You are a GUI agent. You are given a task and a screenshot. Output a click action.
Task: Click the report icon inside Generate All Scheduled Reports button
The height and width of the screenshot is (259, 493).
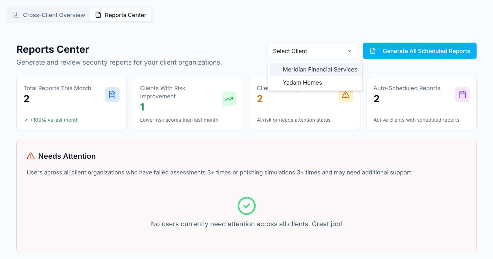click(x=373, y=51)
